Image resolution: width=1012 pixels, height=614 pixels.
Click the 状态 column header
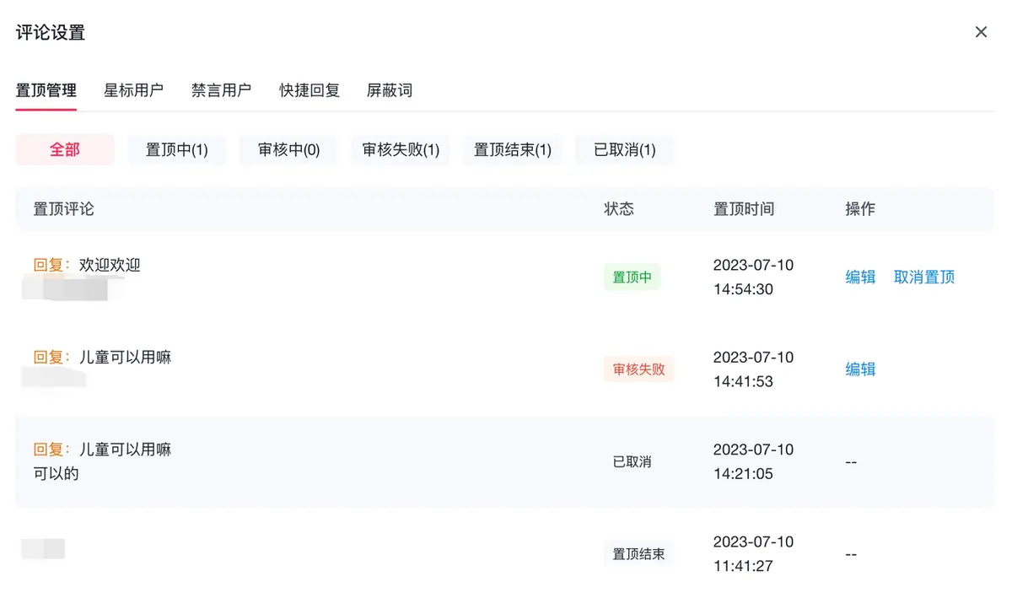tap(619, 208)
